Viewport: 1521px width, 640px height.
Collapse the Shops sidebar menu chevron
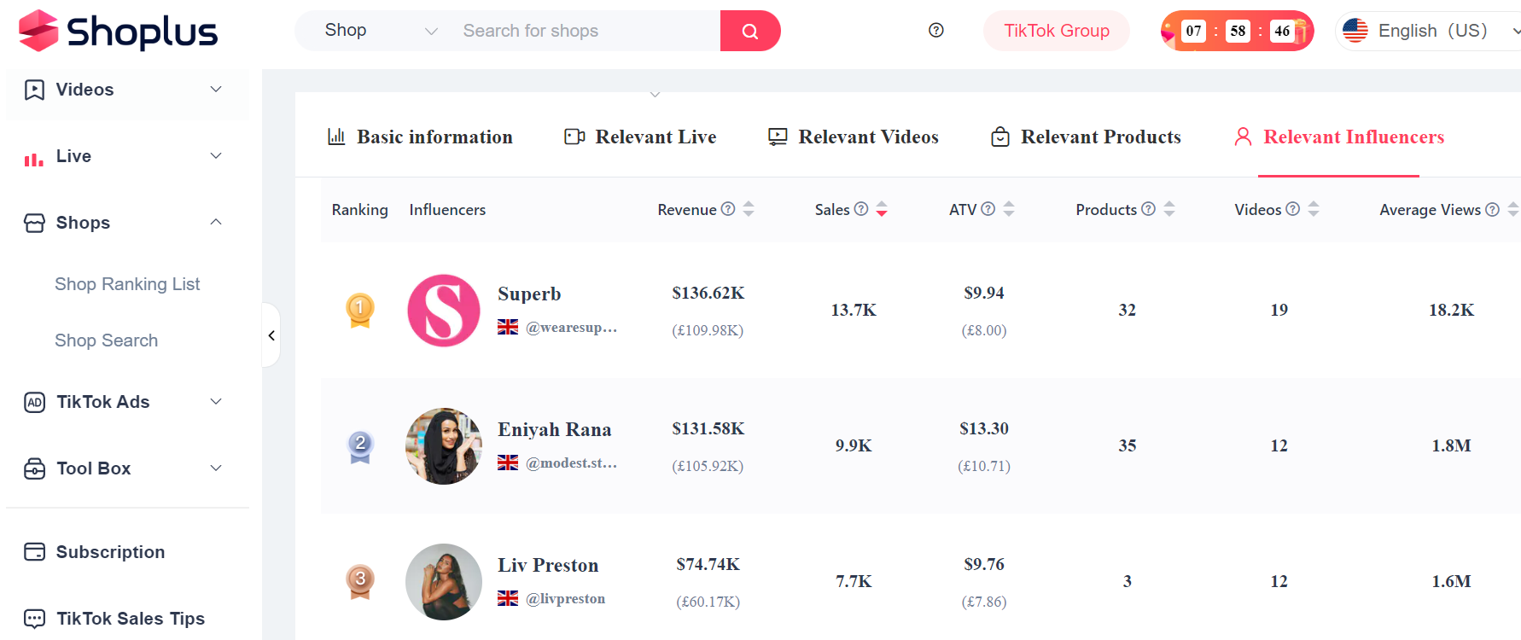coord(216,223)
